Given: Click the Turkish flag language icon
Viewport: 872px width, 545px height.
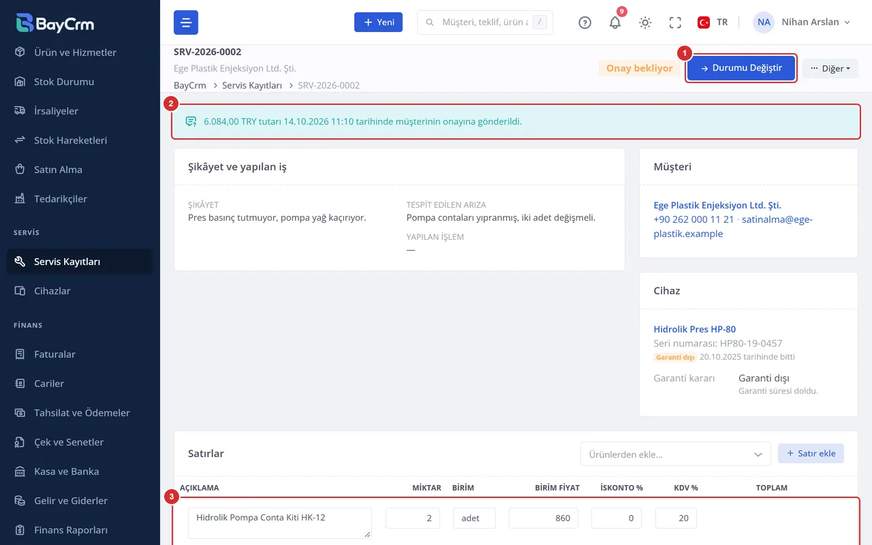Looking at the screenshot, I should pyautogui.click(x=704, y=22).
